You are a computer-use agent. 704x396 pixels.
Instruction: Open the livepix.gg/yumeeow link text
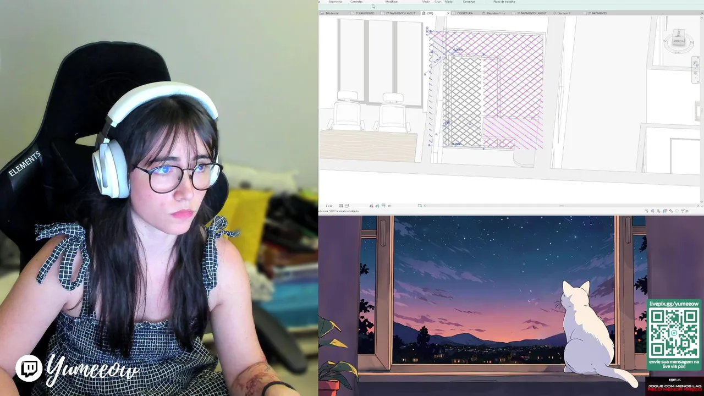point(674,304)
